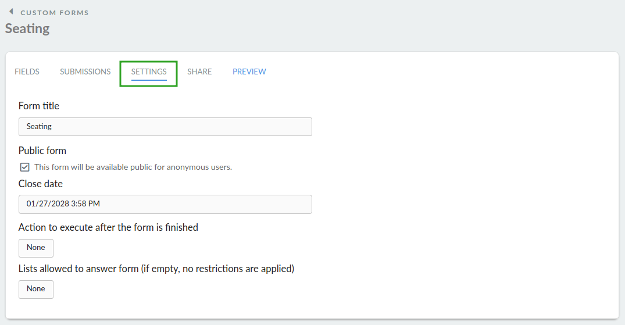Focus the Form title input containing Seating
The image size is (625, 325).
(x=165, y=127)
